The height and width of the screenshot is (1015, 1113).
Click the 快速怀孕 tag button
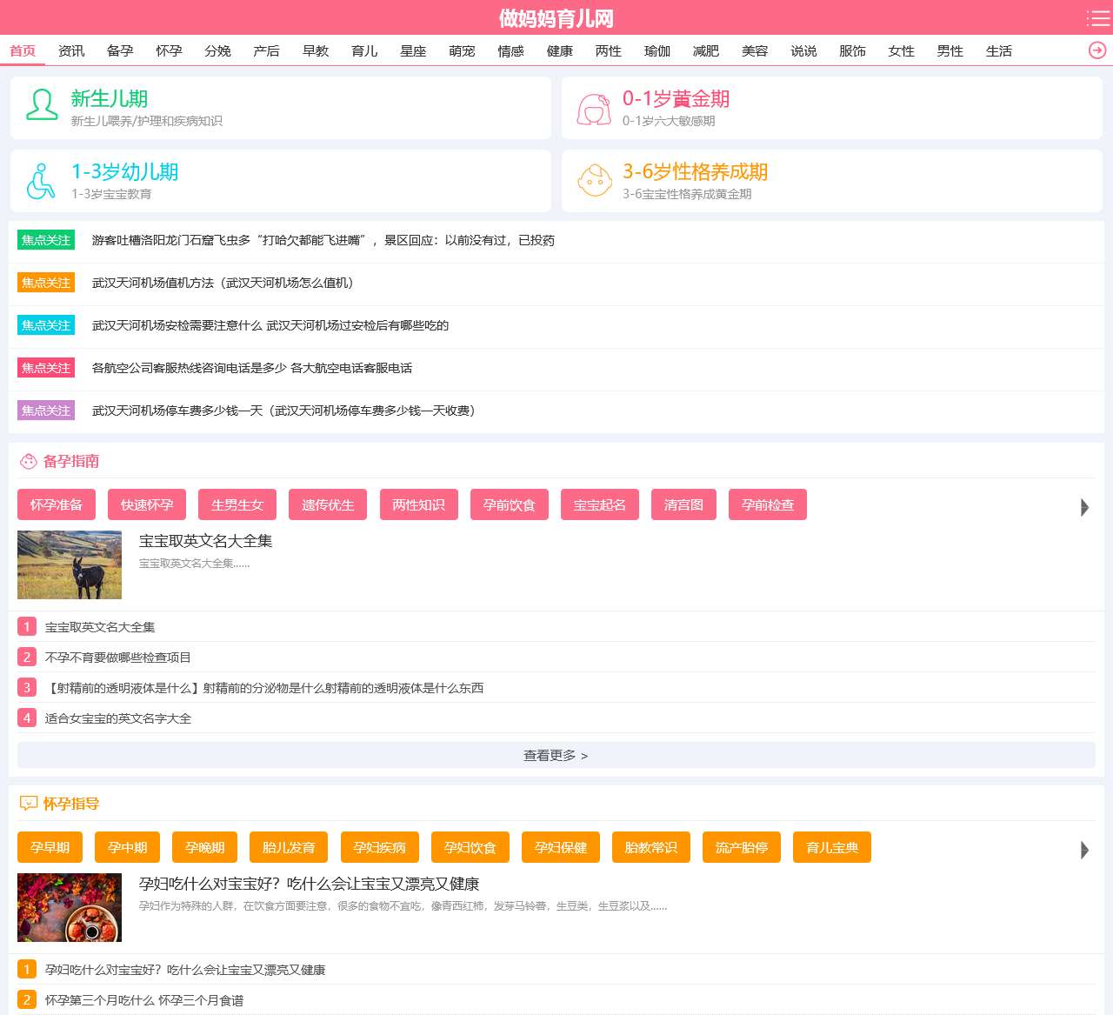147,504
